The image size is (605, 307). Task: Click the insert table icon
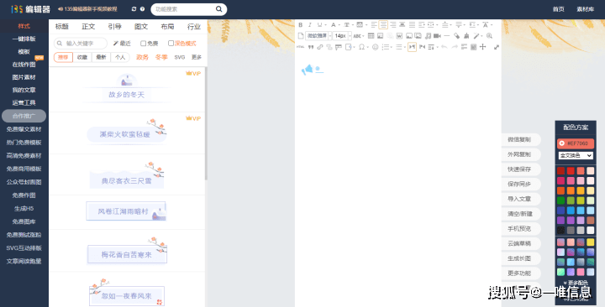(371, 36)
